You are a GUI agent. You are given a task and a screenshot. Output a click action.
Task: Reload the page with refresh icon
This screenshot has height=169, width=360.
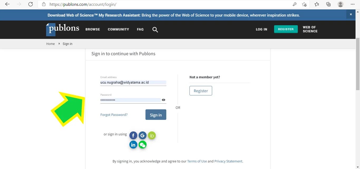click(x=31, y=4)
